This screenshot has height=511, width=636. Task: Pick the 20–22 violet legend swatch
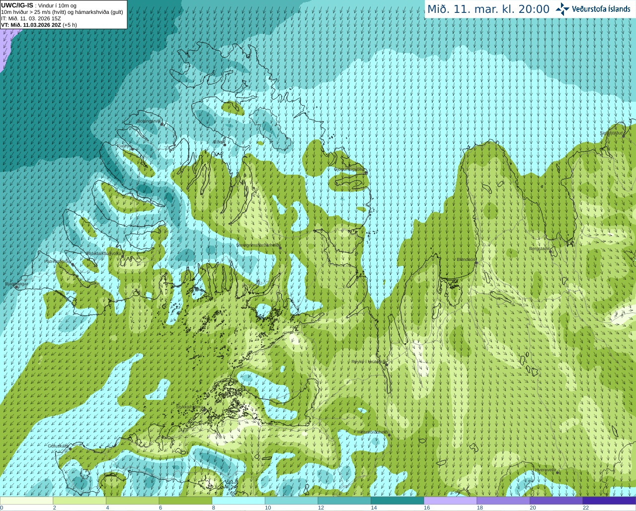pyautogui.click(x=556, y=501)
